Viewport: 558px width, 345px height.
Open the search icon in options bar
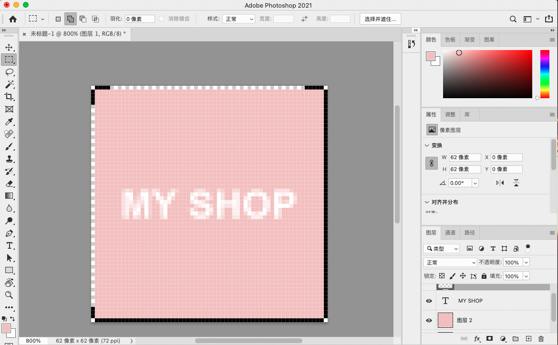tap(513, 19)
